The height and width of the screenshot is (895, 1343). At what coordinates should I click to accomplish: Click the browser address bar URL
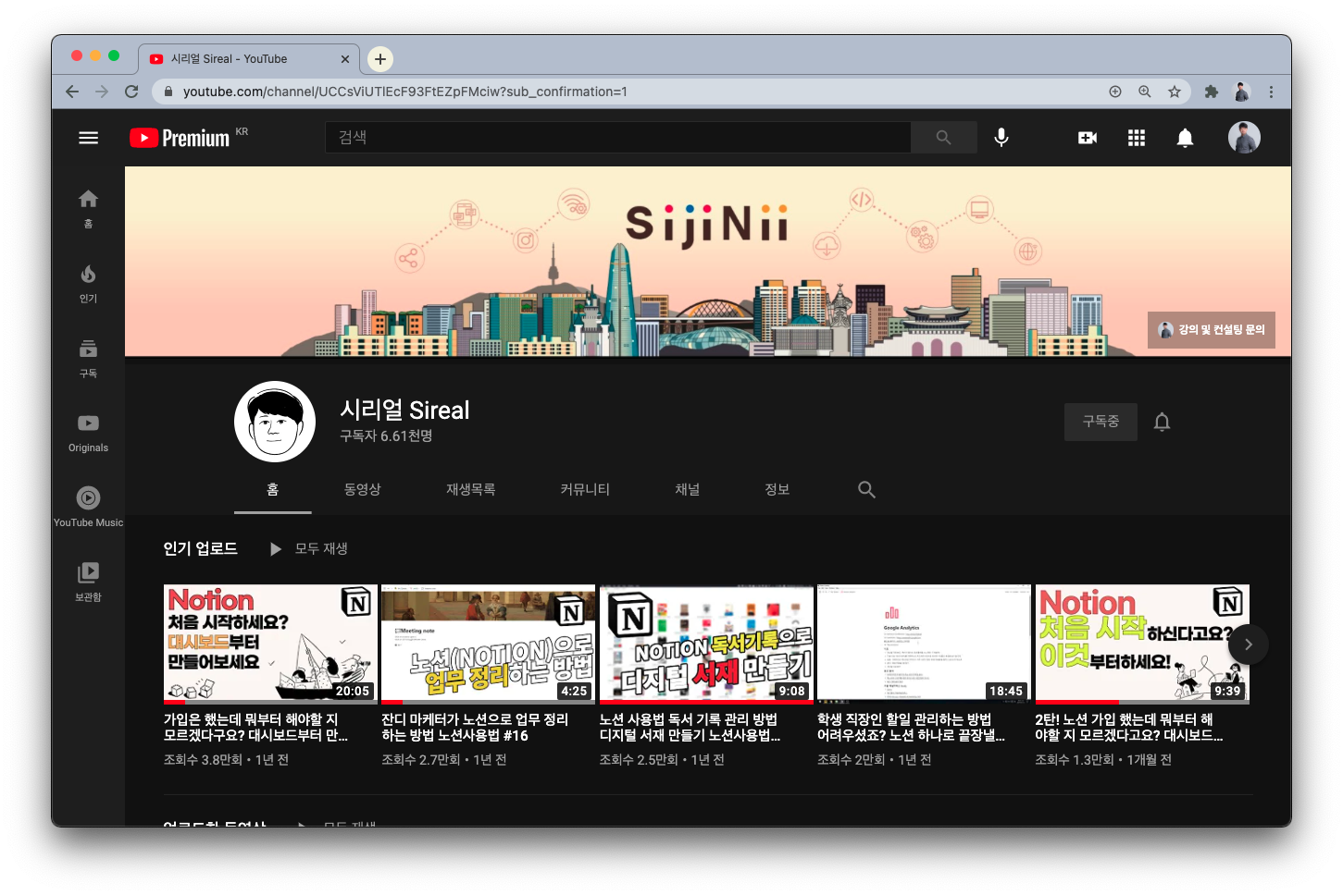[404, 92]
